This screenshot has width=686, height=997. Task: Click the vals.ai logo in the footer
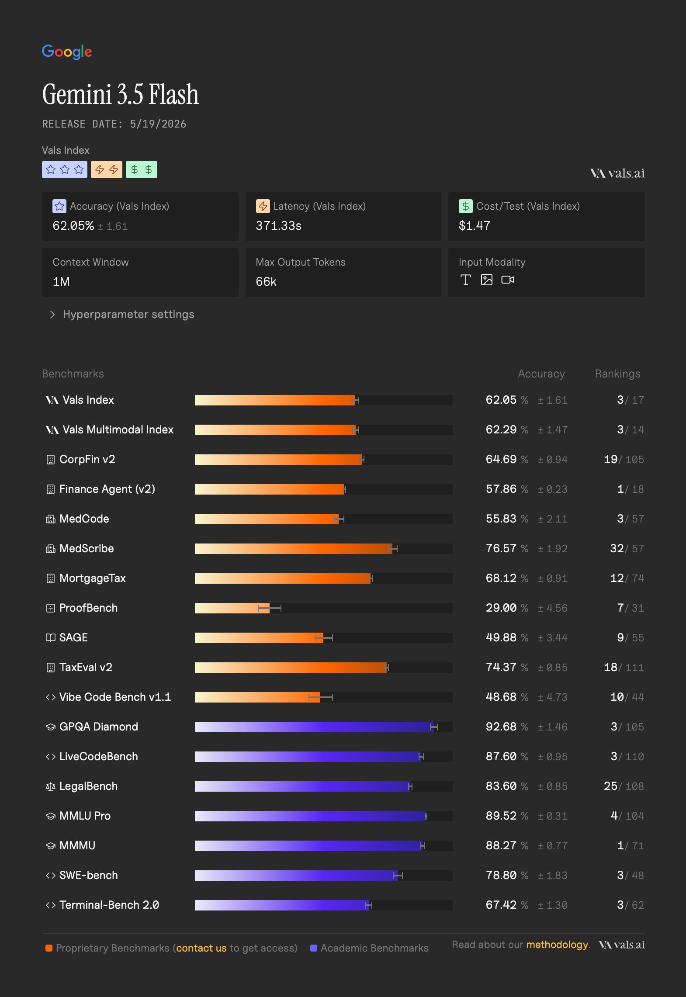(622, 945)
